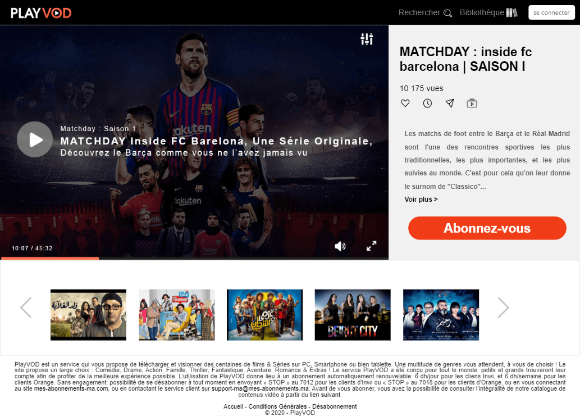580x416 pixels.
Task: Click the PlayVOD logo
Action: [40, 13]
